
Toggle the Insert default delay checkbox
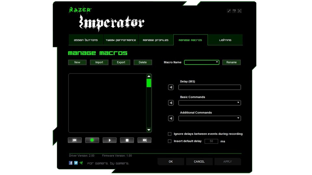click(170, 141)
